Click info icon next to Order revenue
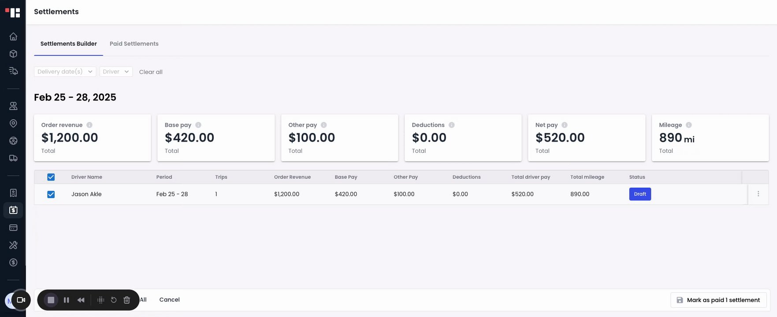Screen dimensions: 777x317 tap(89, 125)
